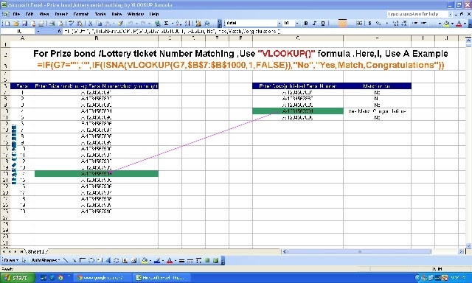Click the column B header
The width and height of the screenshot is (472, 283).
click(97, 38)
